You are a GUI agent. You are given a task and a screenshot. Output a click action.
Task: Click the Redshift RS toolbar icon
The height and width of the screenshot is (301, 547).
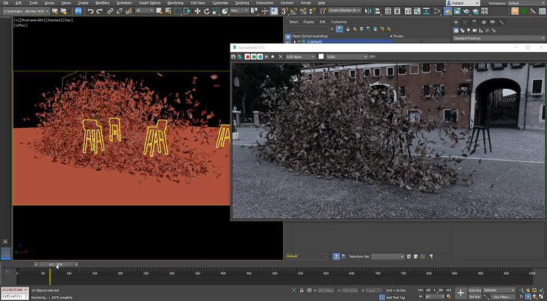[x=78, y=11]
